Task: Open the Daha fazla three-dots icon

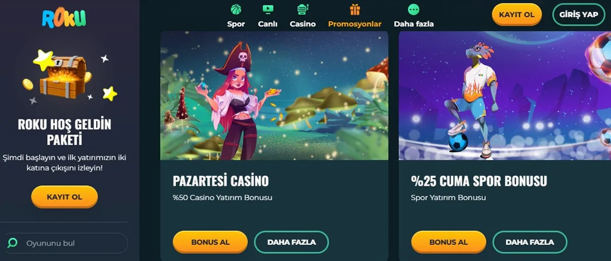Action: click(x=414, y=10)
